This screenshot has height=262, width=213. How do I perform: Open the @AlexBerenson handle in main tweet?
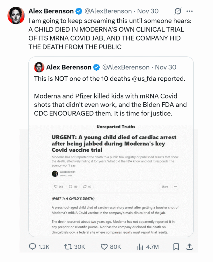pos(109,11)
